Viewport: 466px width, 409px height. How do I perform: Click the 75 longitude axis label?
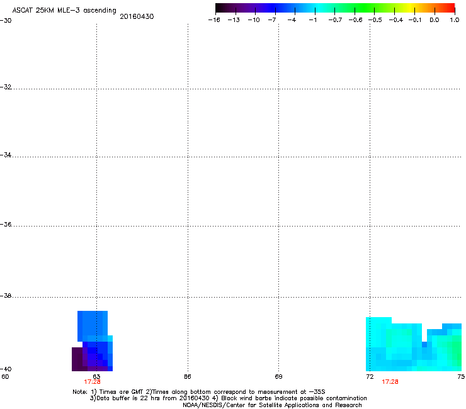pyautogui.click(x=461, y=377)
